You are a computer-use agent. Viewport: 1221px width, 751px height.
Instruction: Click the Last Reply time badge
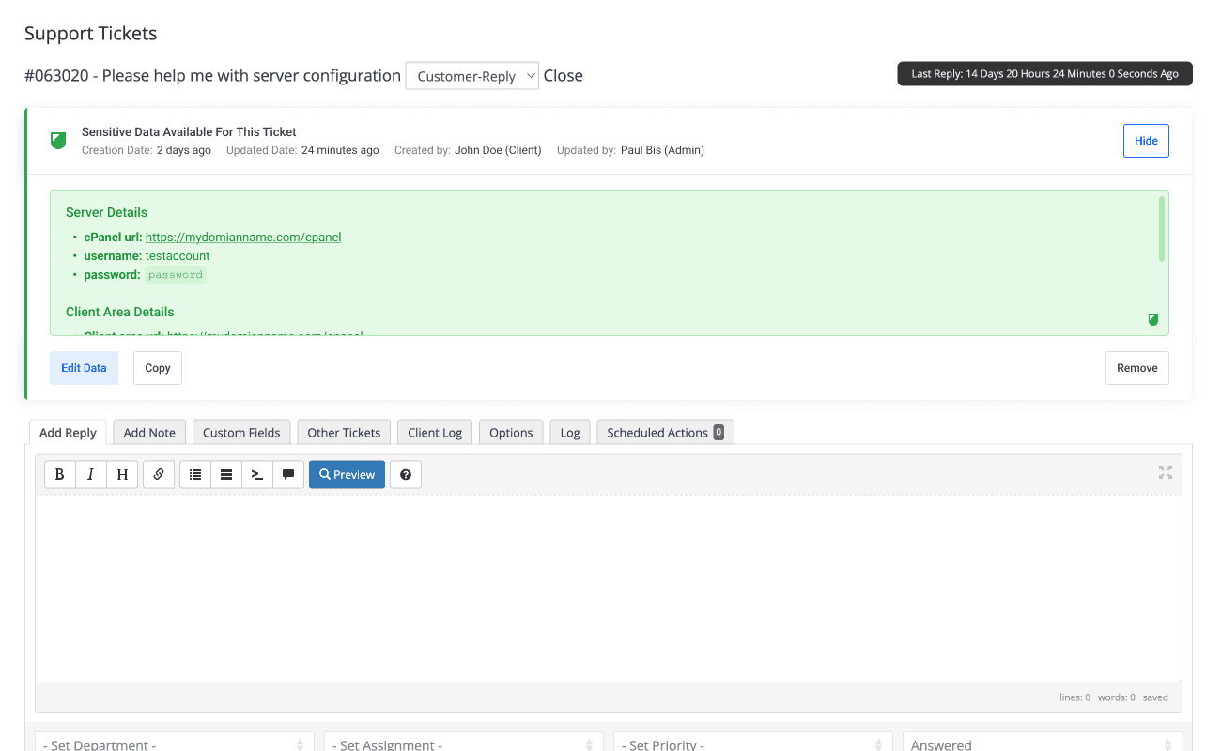1044,74
